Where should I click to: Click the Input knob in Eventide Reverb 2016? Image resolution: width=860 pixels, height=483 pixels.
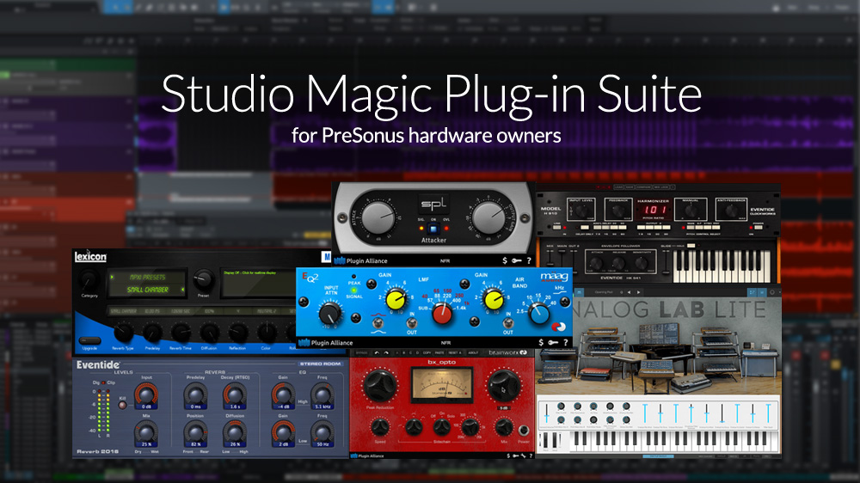click(x=146, y=395)
